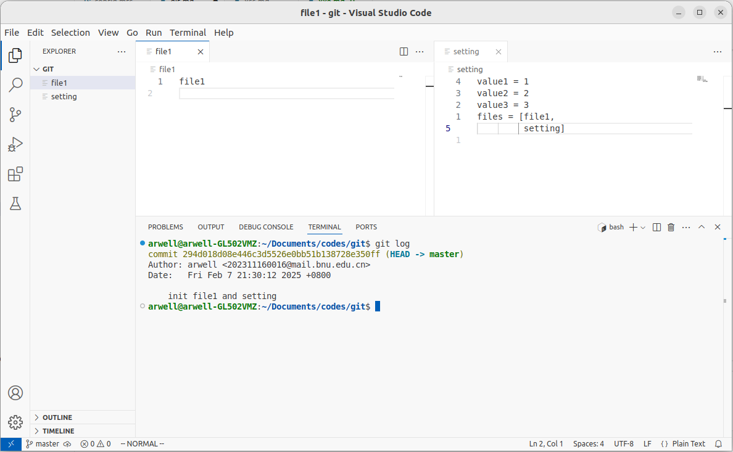The height and width of the screenshot is (452, 733).
Task: Collapse the GIT folder in Explorer
Action: click(48, 69)
